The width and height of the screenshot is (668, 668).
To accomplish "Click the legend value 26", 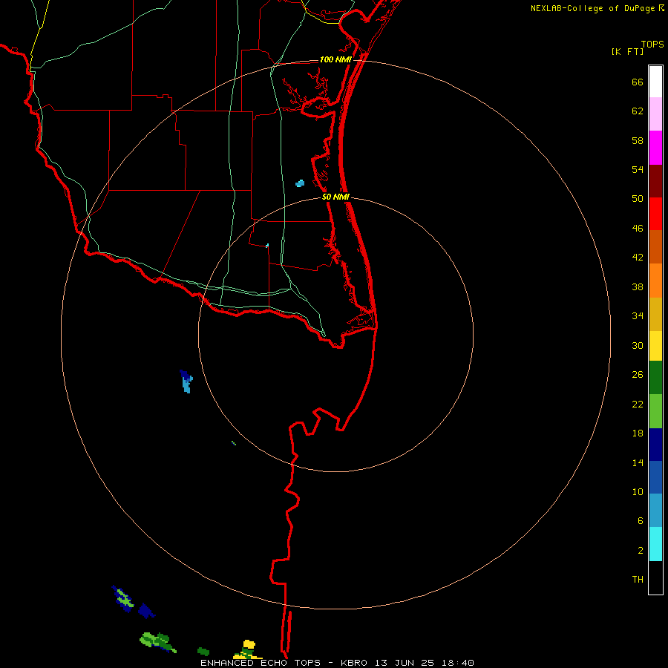I will pos(638,375).
